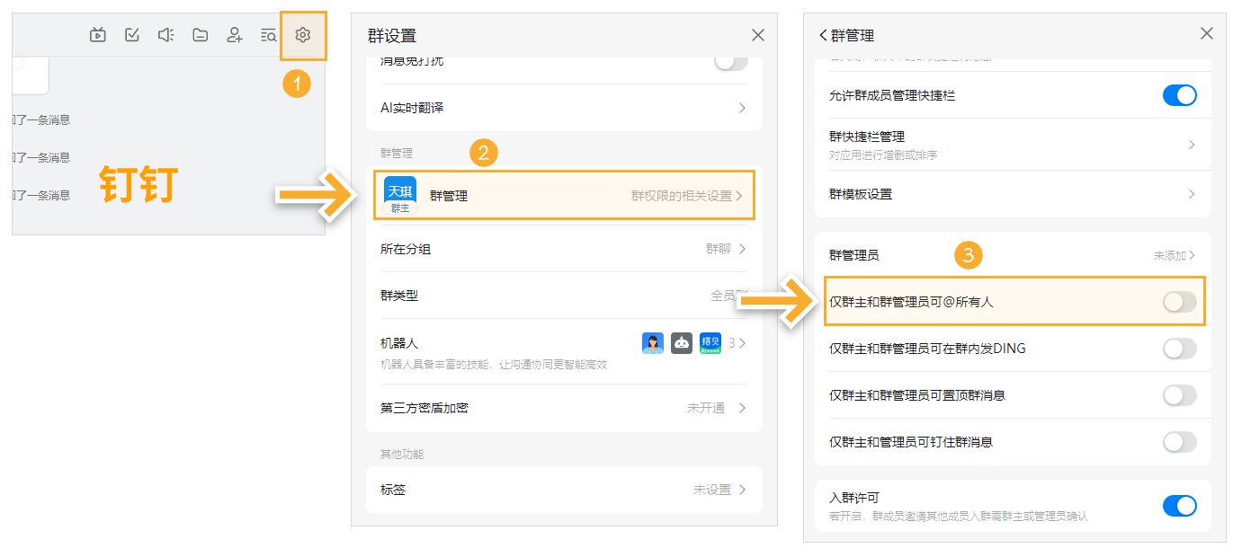Click the gray robot avatar icon
This screenshot has height=557, width=1242.
pyautogui.click(x=682, y=343)
